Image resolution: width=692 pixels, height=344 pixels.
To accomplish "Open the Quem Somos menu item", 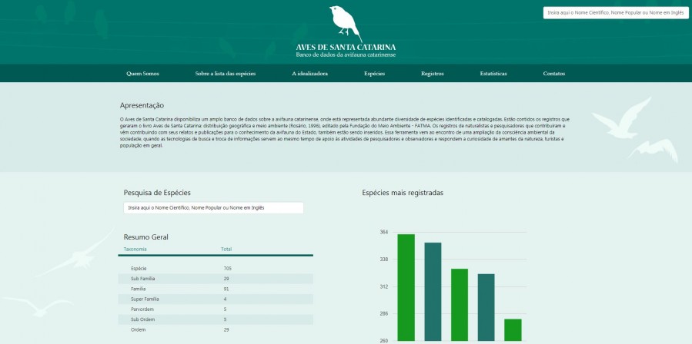I will tap(142, 74).
